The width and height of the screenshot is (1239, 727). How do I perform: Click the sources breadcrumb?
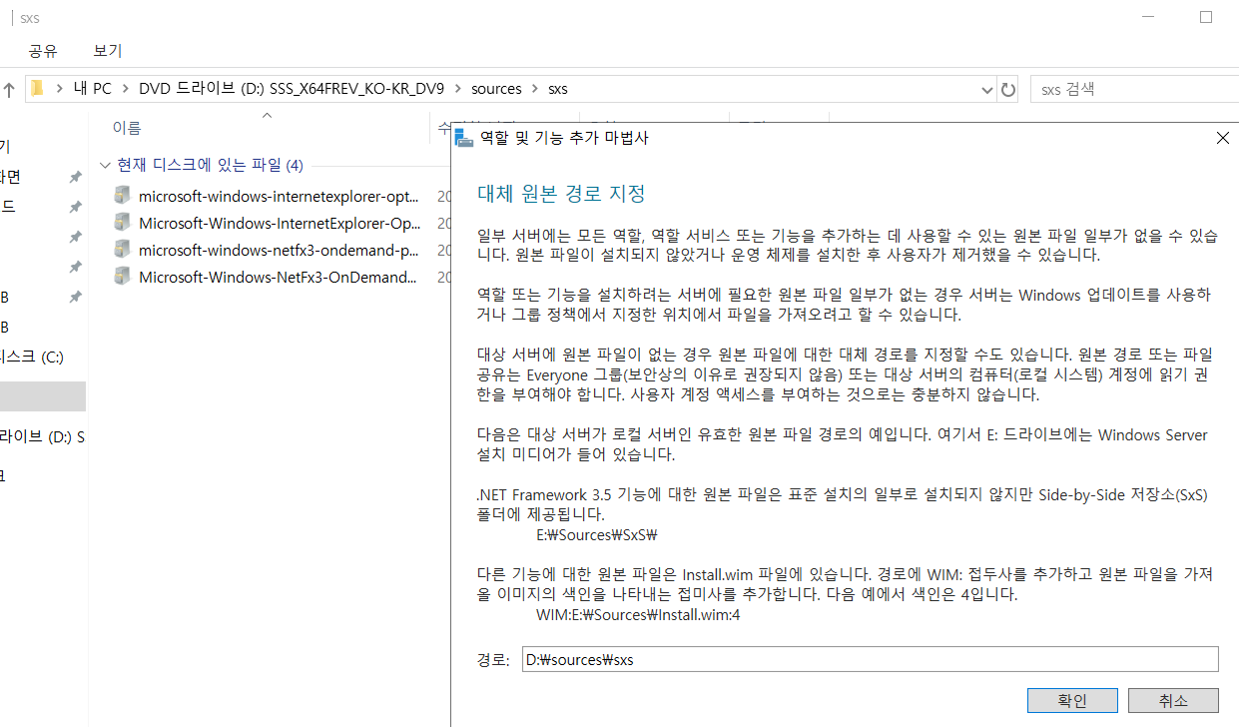point(496,89)
